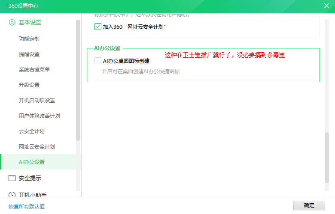The height and width of the screenshot is (214, 335).
Task: Open the 开机小助手 section
Action: coord(33,194)
